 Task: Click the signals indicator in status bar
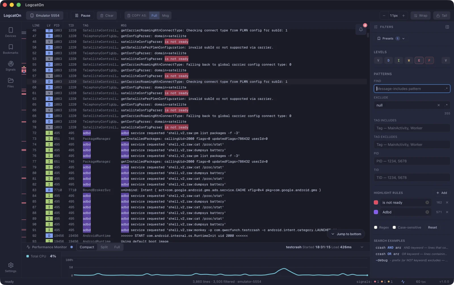click(x=375, y=282)
